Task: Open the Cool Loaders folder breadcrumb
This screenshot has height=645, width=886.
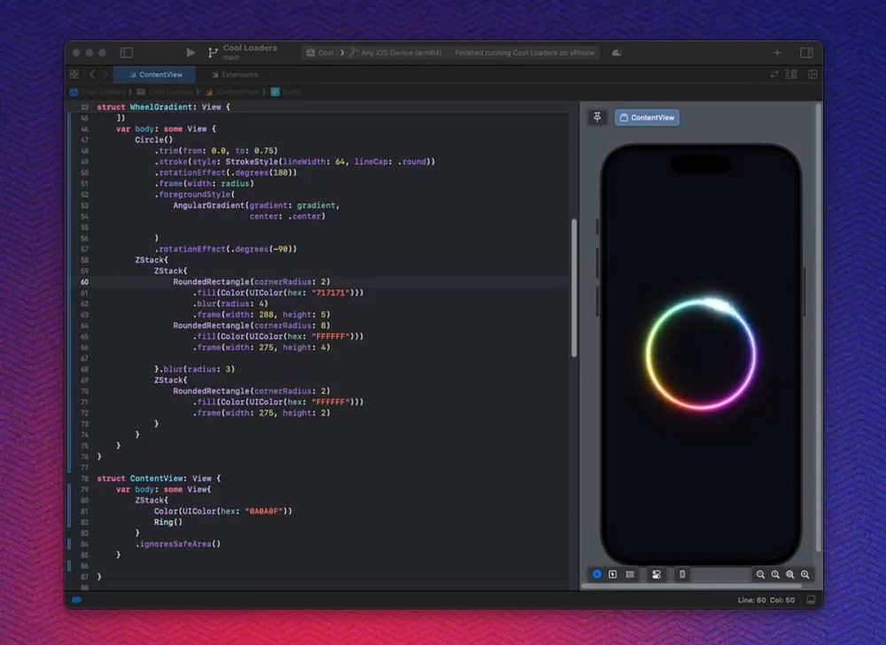Action: 165,91
